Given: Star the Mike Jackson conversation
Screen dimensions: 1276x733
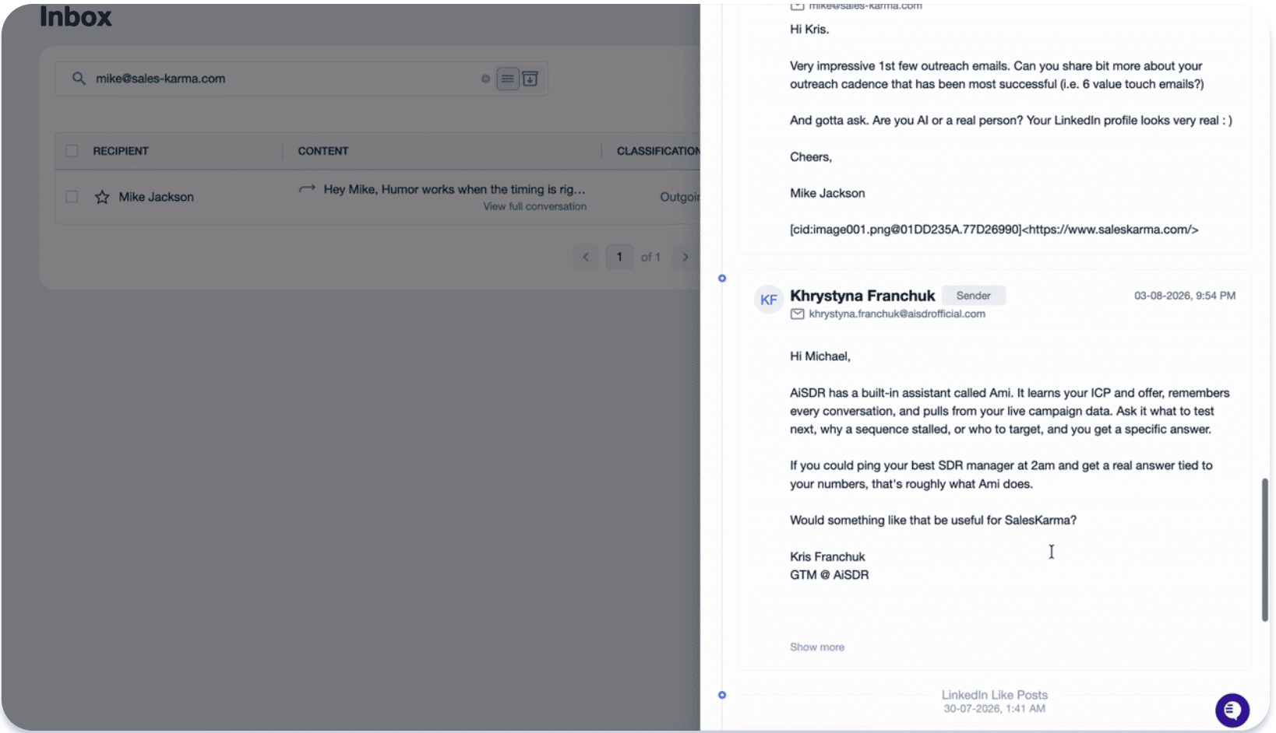Looking at the screenshot, I should coord(102,197).
